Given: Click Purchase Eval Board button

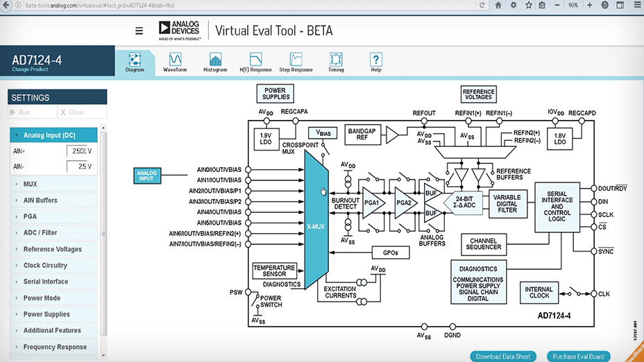Looking at the screenshot, I should 578,356.
